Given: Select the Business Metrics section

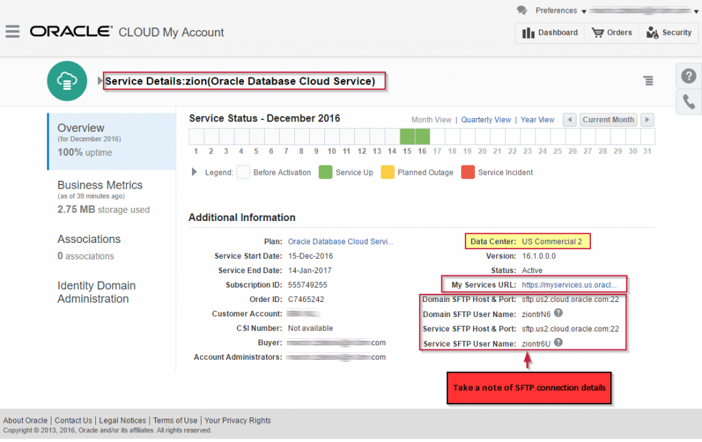Looking at the screenshot, I should [99, 185].
